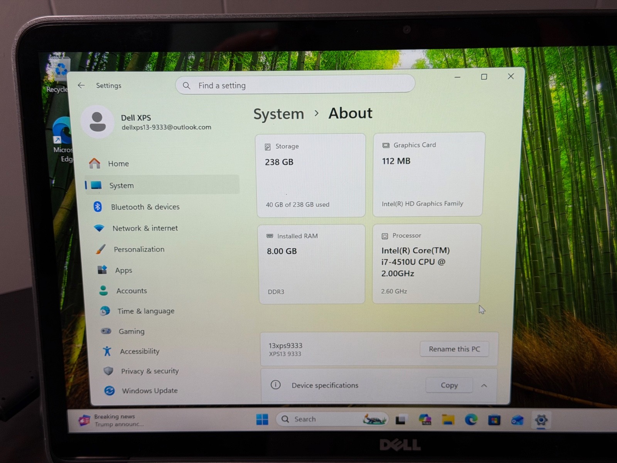Click the magnifier icon in Find a setting
This screenshot has height=463, width=617.
187,85
